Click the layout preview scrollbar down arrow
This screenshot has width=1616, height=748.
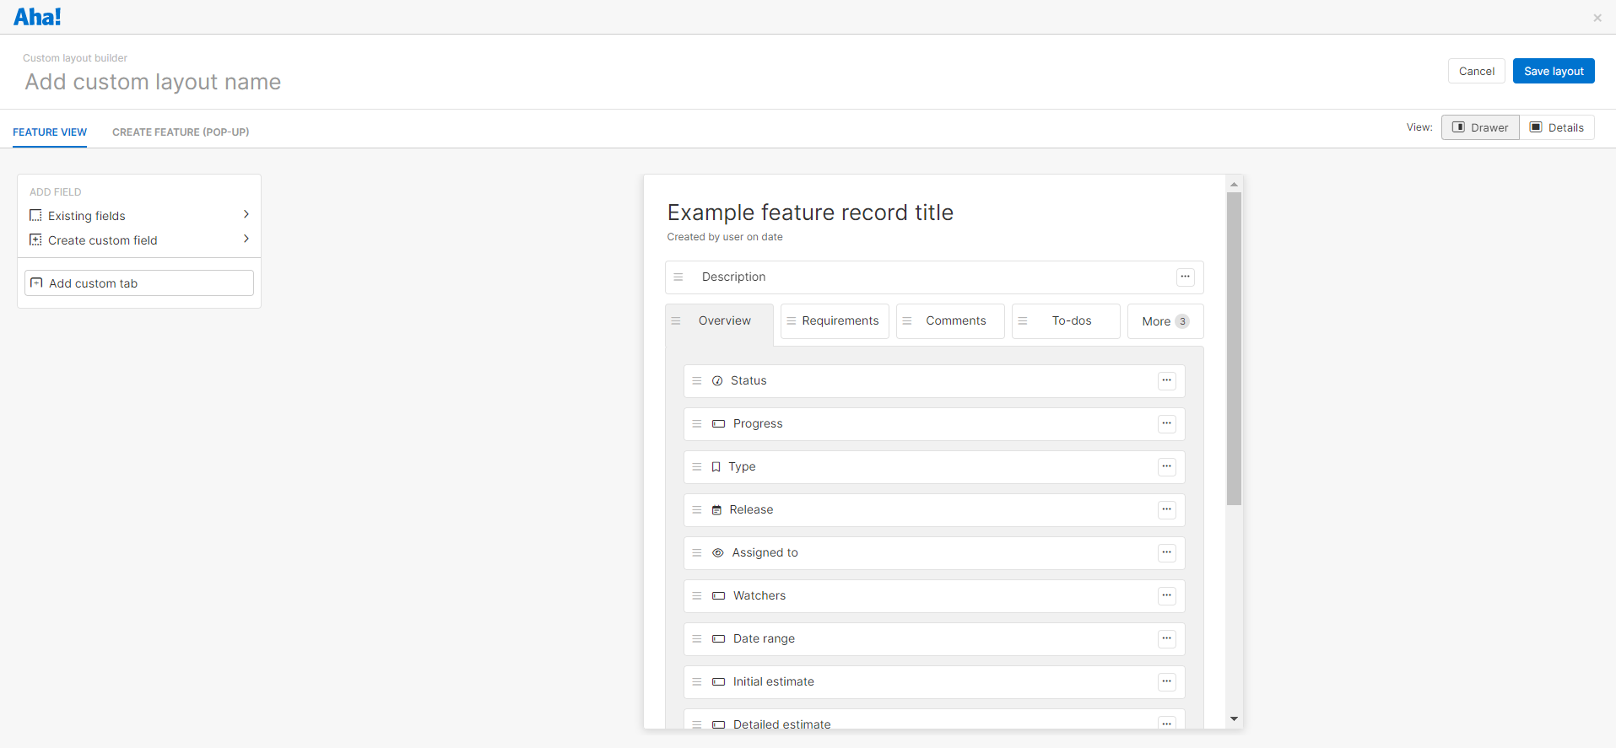tap(1234, 719)
